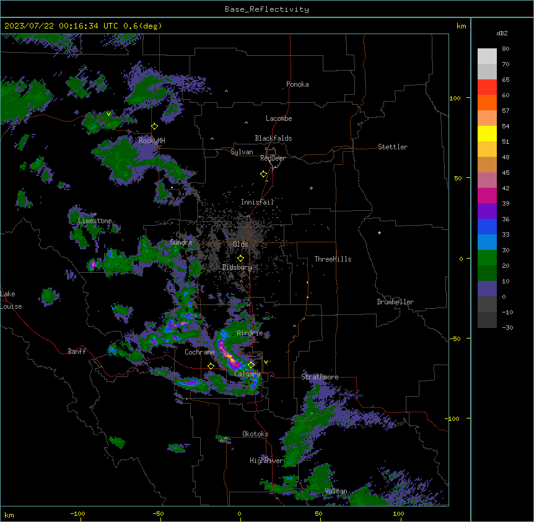Click the Stettler label

pos(393,147)
